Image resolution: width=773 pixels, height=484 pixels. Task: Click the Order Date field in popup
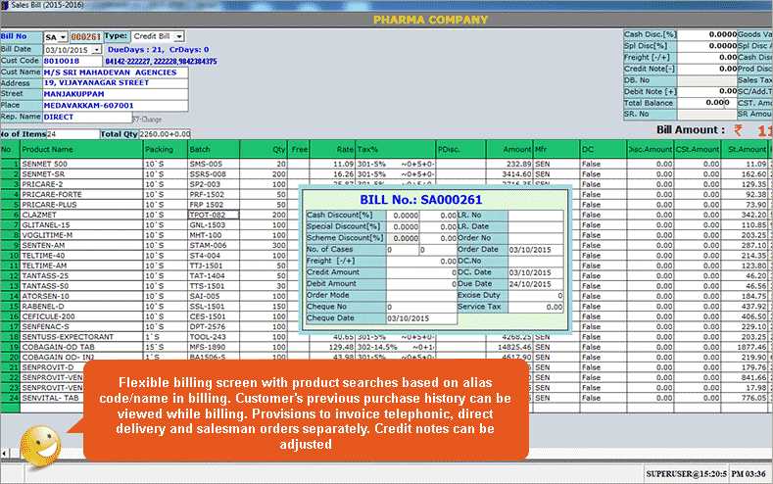tap(535, 250)
